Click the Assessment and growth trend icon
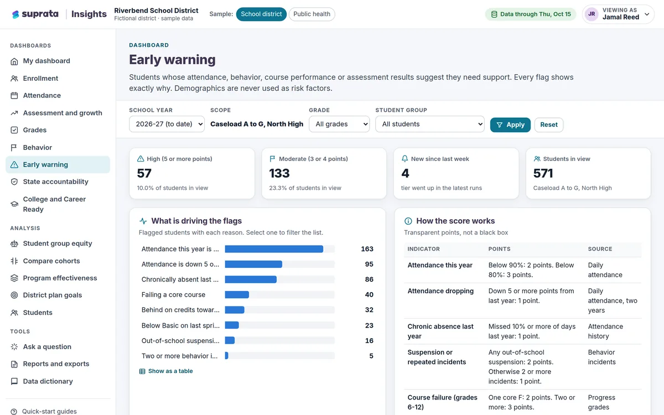 tap(14, 113)
